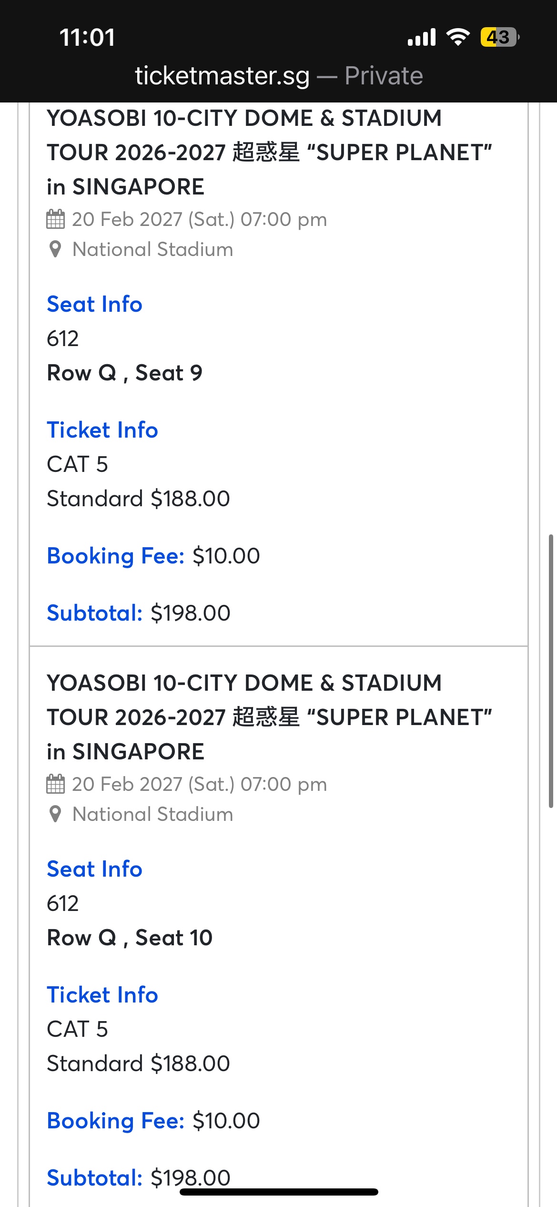Image resolution: width=557 pixels, height=1207 pixels.
Task: Select the second Ticket Info heading
Action: (102, 995)
